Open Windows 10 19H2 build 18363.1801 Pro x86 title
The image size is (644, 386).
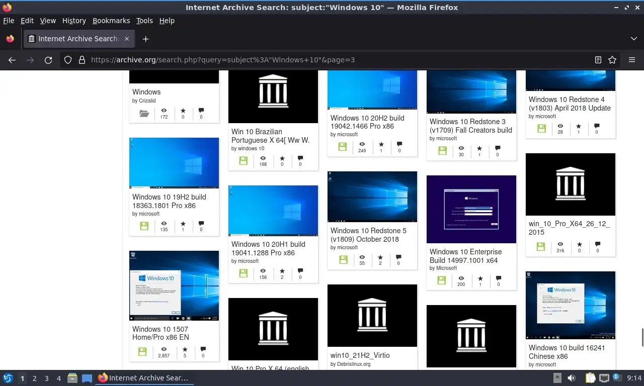pos(169,201)
